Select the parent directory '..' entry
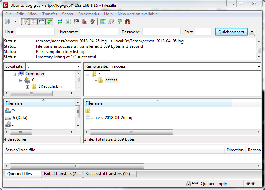The image size is (265, 190). [92, 111]
